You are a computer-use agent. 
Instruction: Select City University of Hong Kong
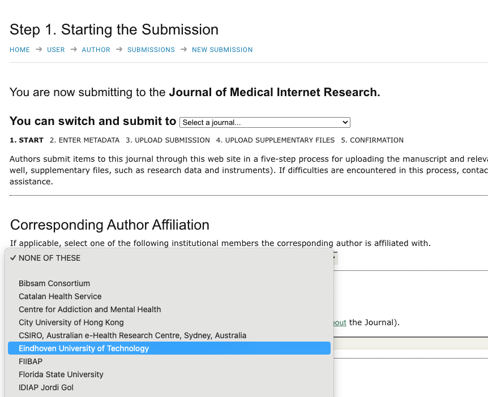(71, 322)
